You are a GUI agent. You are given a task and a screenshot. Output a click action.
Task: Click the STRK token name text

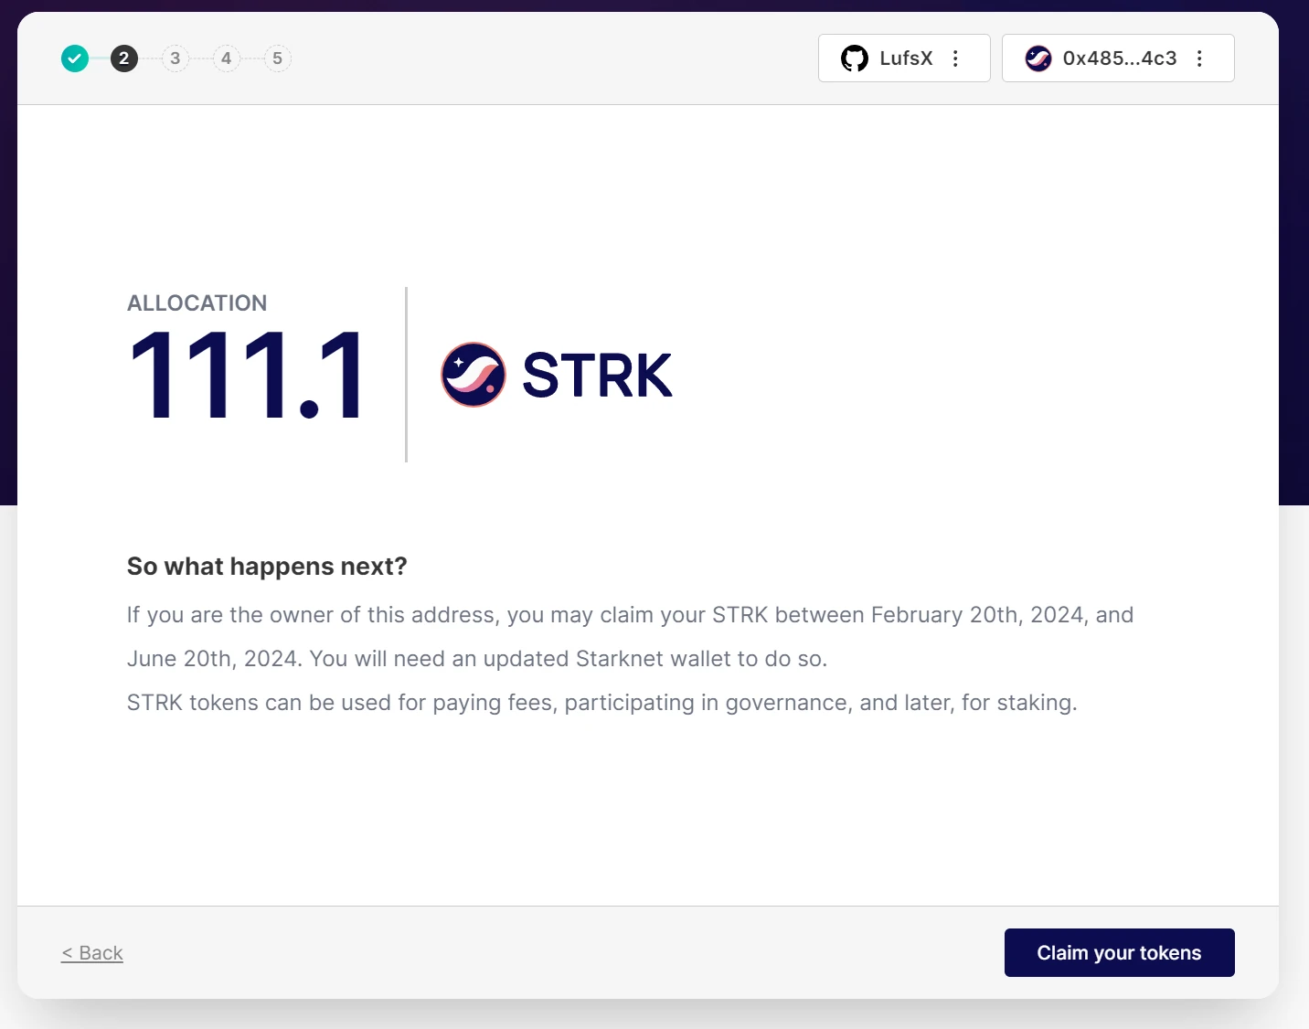pyautogui.click(x=597, y=376)
